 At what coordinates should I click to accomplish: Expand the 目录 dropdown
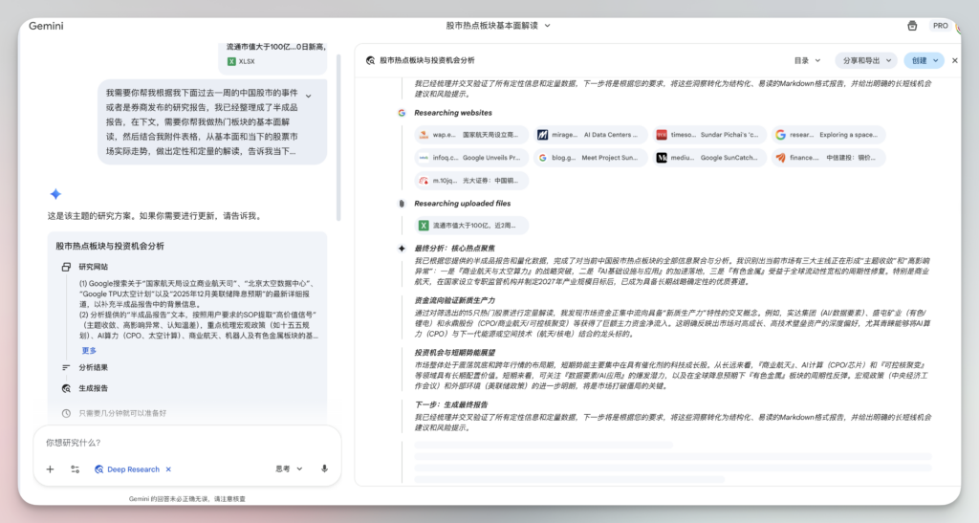(x=807, y=60)
